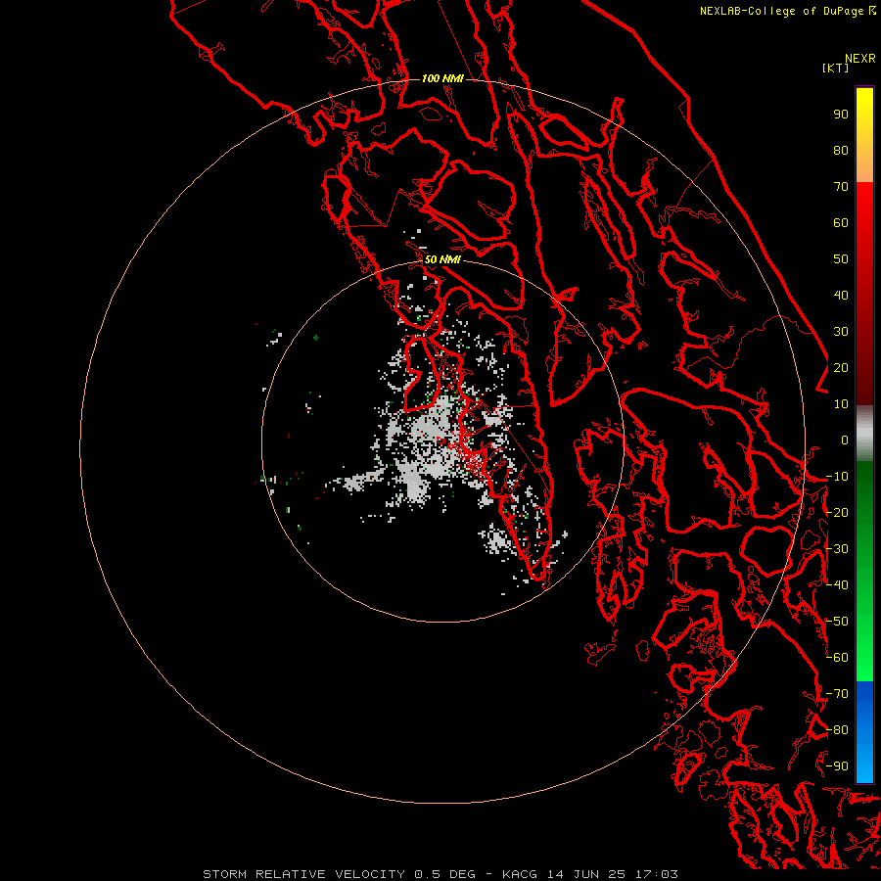The image size is (881, 881).
Task: Click the -10 value on the velocity scale
Action: (837, 477)
